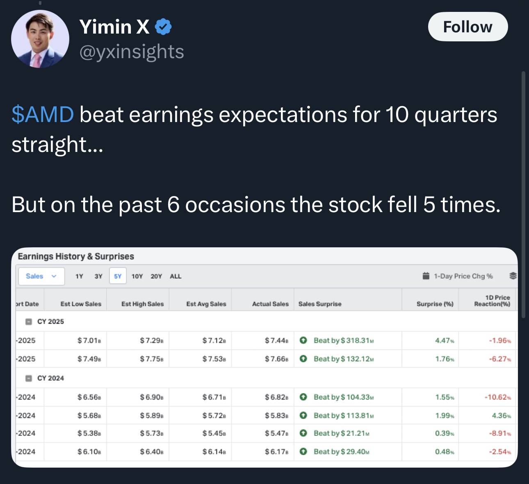Open the @yxinsights profile handle
The image size is (529, 484).
(x=132, y=52)
